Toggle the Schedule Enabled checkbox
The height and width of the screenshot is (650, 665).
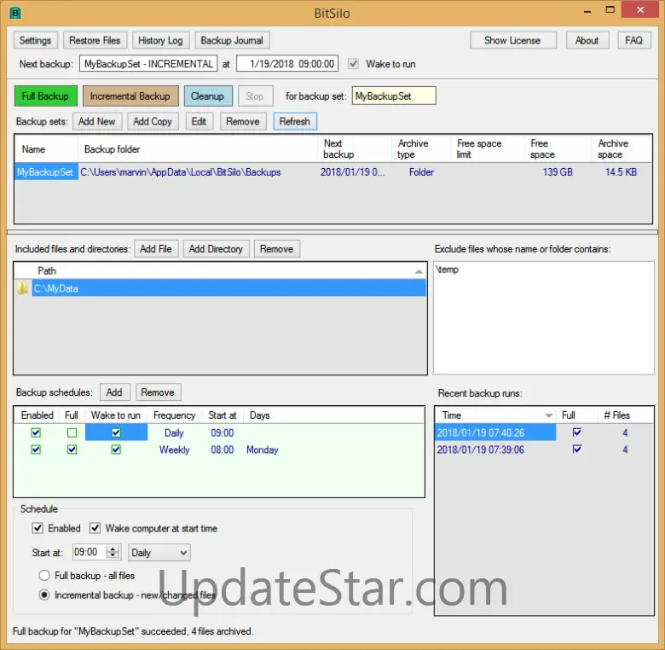tap(38, 528)
